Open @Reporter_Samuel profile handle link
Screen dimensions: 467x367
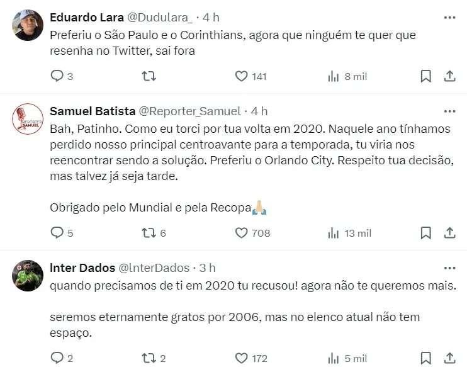click(189, 111)
